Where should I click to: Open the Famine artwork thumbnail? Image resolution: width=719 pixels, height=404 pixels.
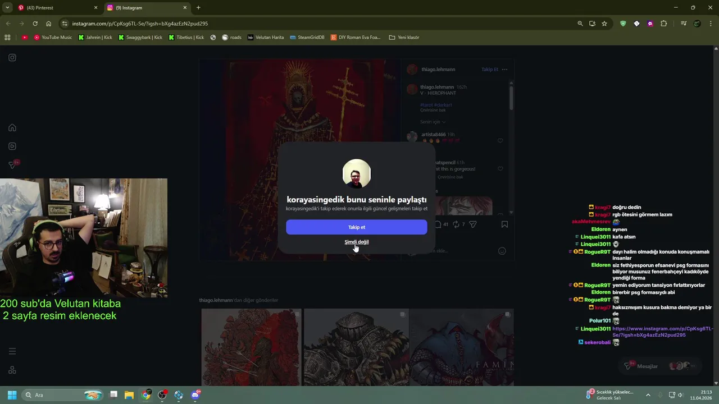[x=462, y=347]
